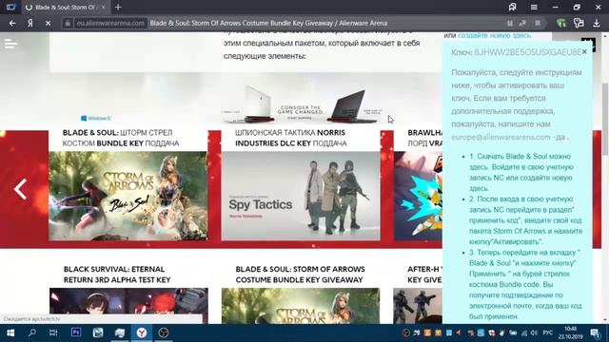Open Windows taskbar search

point(32,332)
